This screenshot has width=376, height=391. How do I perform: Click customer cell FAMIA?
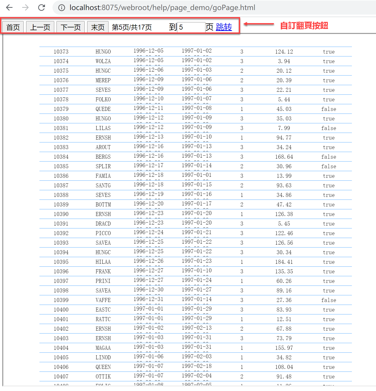(103, 176)
